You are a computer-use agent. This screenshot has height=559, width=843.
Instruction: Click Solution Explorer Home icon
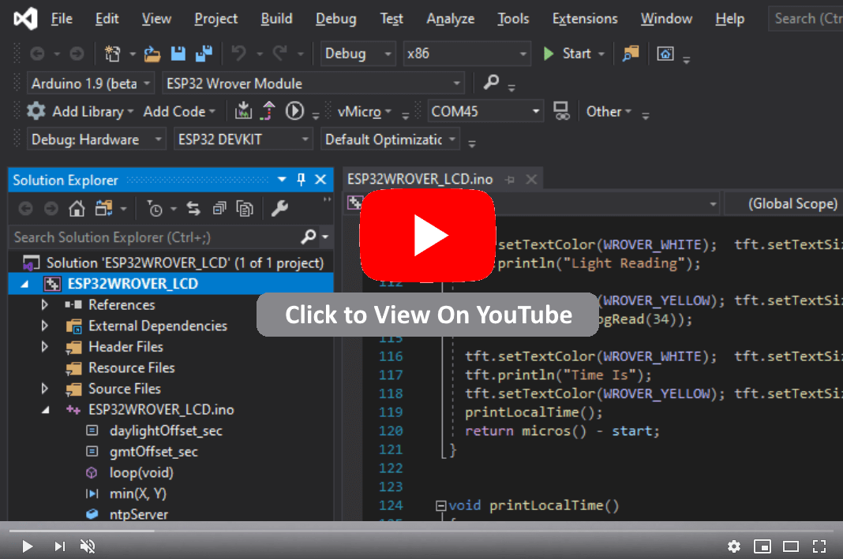[77, 208]
